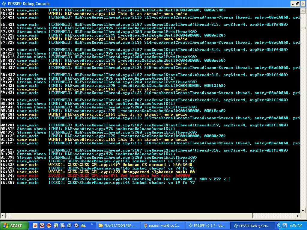Open the Windows Media Player quick launch icon

(x=76, y=226)
